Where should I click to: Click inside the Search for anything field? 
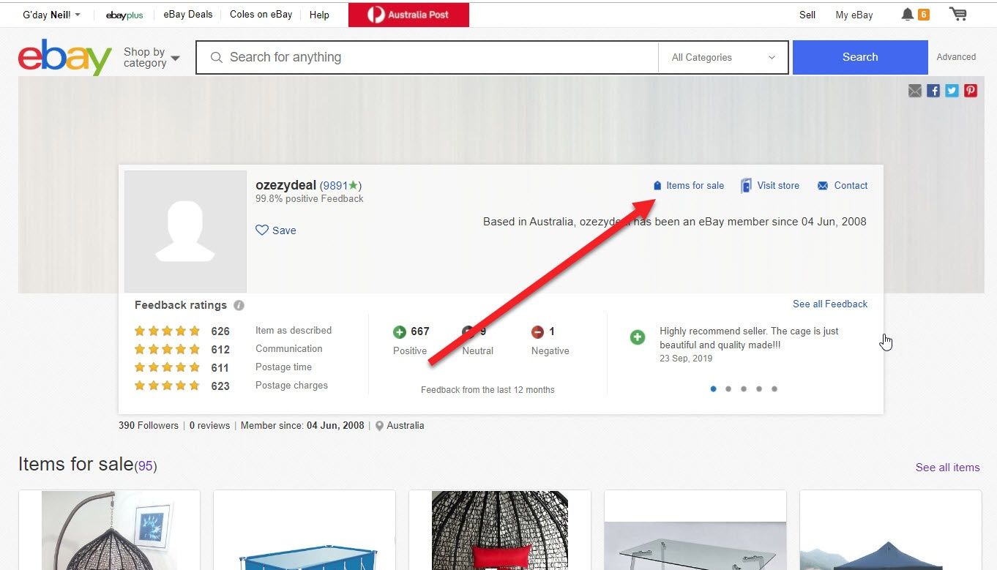[x=427, y=57]
